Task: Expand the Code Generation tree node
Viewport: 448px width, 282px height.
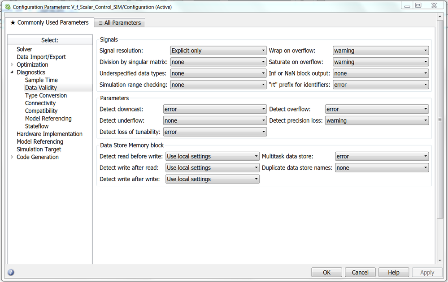Action: 12,157
